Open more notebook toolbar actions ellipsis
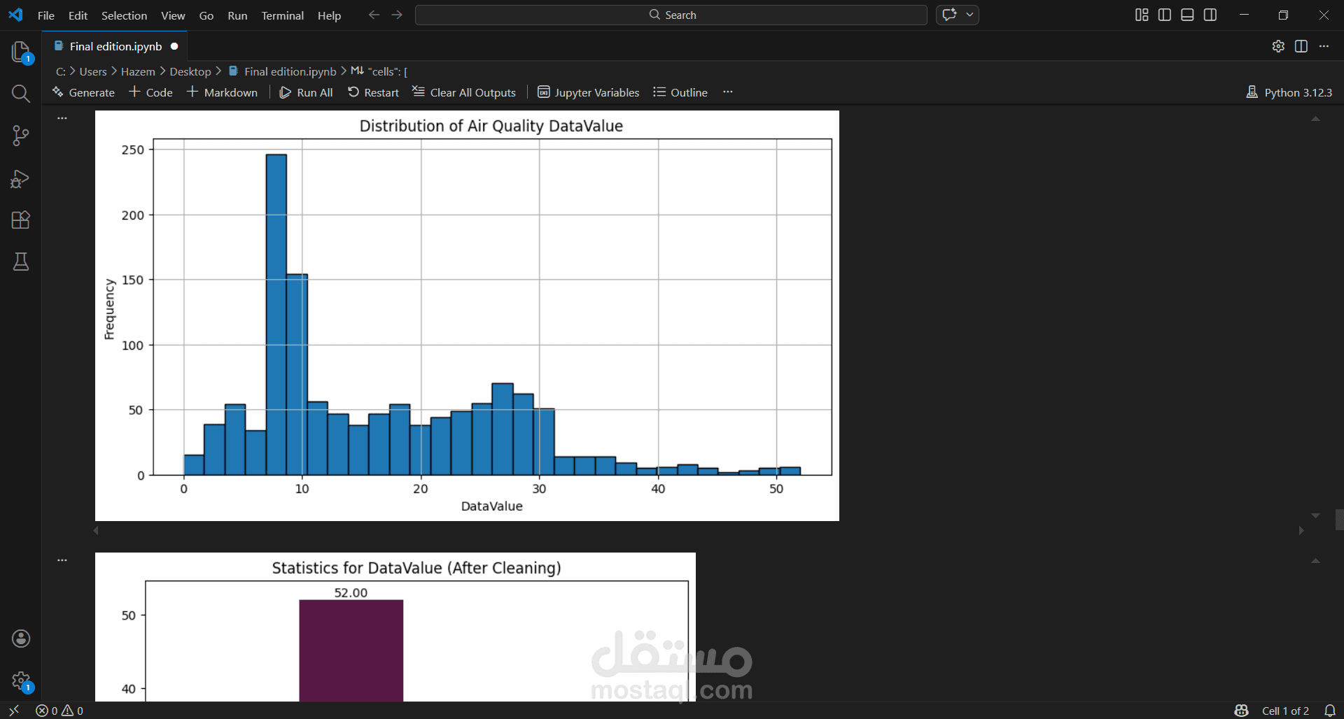This screenshot has height=719, width=1344. pyautogui.click(x=728, y=92)
